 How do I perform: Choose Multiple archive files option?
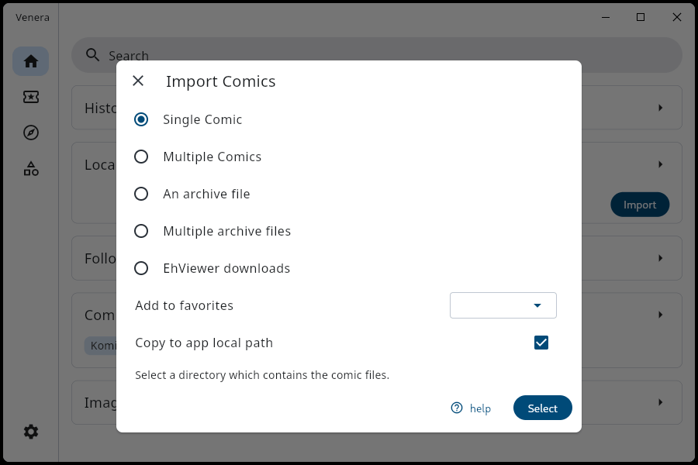(141, 231)
